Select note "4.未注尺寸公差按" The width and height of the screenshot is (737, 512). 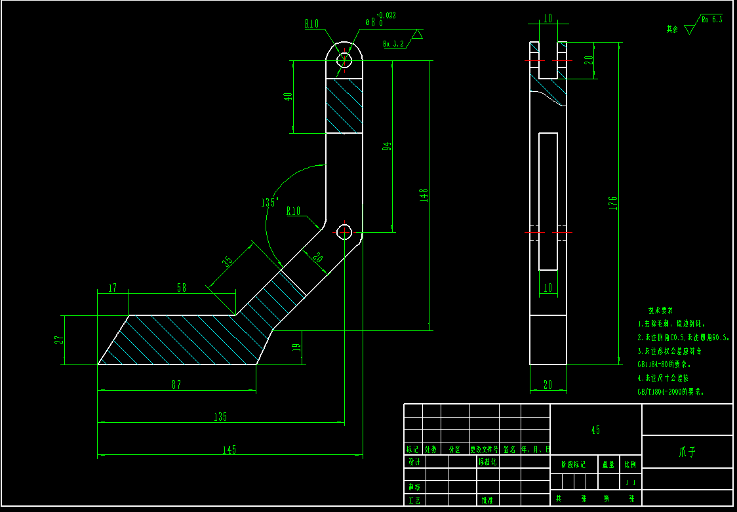[x=663, y=378]
